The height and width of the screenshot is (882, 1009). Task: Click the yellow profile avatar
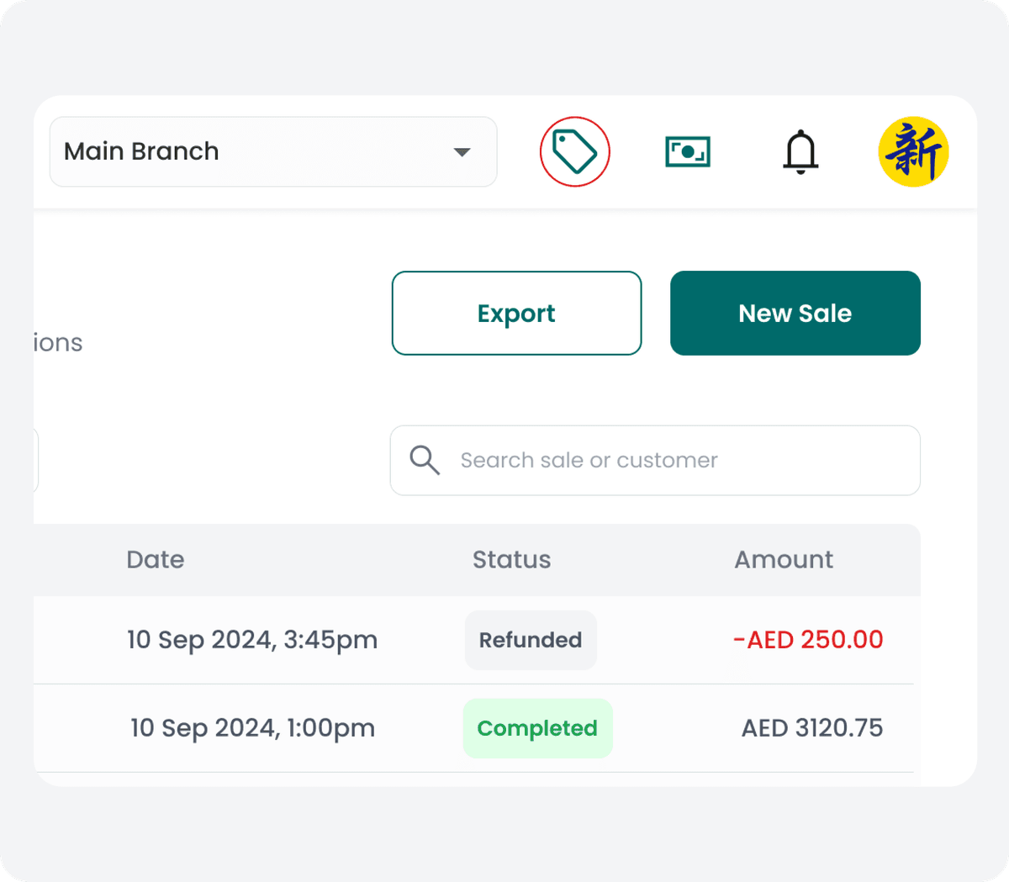913,151
